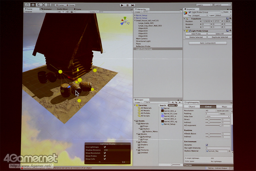This screenshot has height=171, width=256.
Task: Open the Layout dropdown
Action: pyautogui.click(x=222, y=5)
